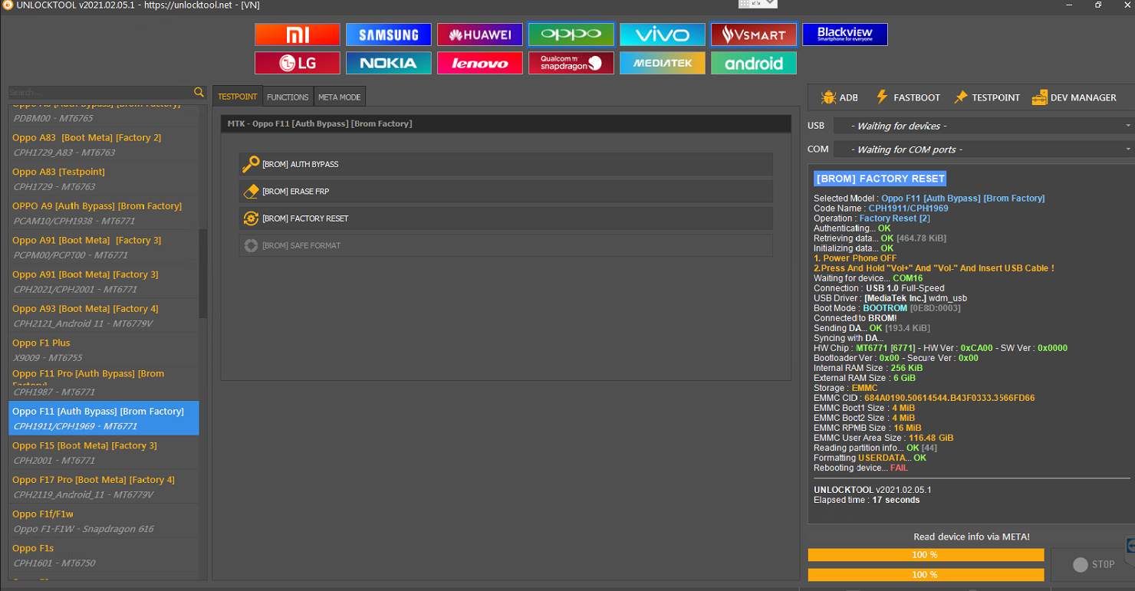Select the Xiaomi Mi brand icon
Image resolution: width=1135 pixels, height=591 pixels.
click(298, 34)
